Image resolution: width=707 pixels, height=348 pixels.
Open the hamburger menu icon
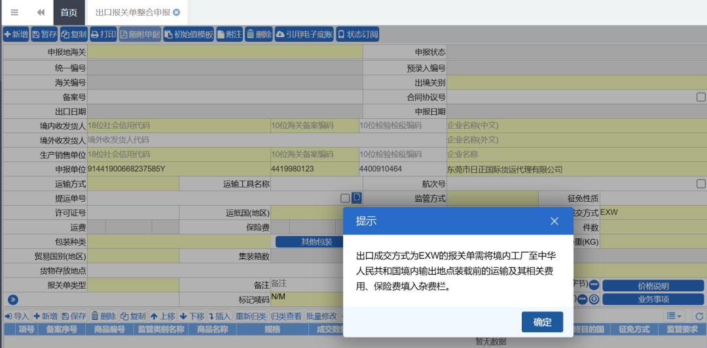14,12
